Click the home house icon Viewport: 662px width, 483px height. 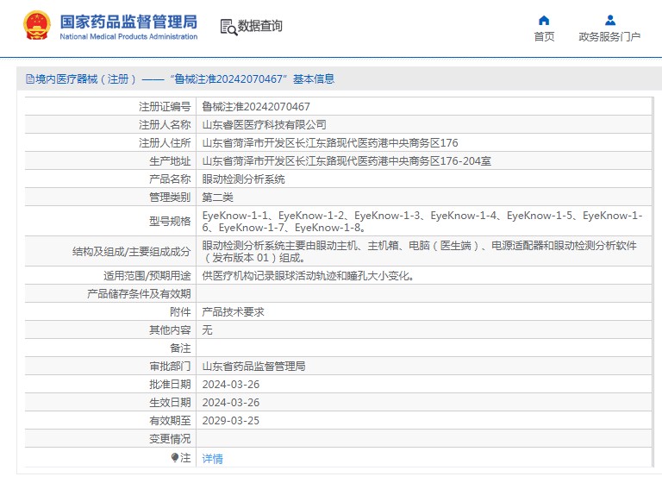[x=544, y=20]
